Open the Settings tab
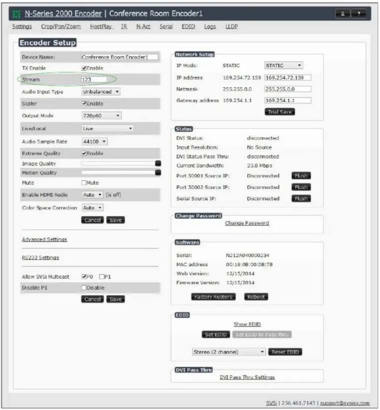380x410 pixels. coord(22,27)
